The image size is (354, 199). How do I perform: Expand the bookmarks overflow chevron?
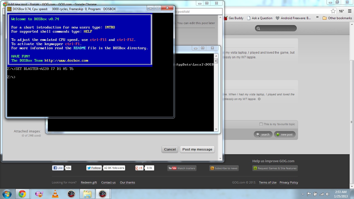click(317, 18)
